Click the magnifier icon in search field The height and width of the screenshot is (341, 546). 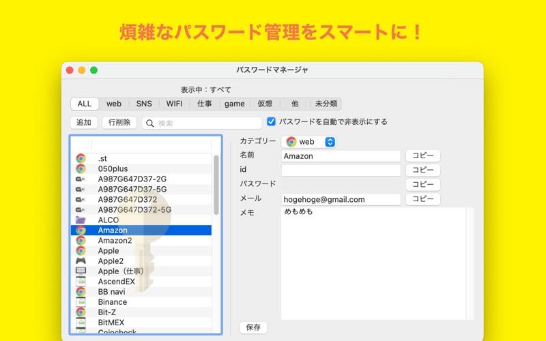[150, 123]
